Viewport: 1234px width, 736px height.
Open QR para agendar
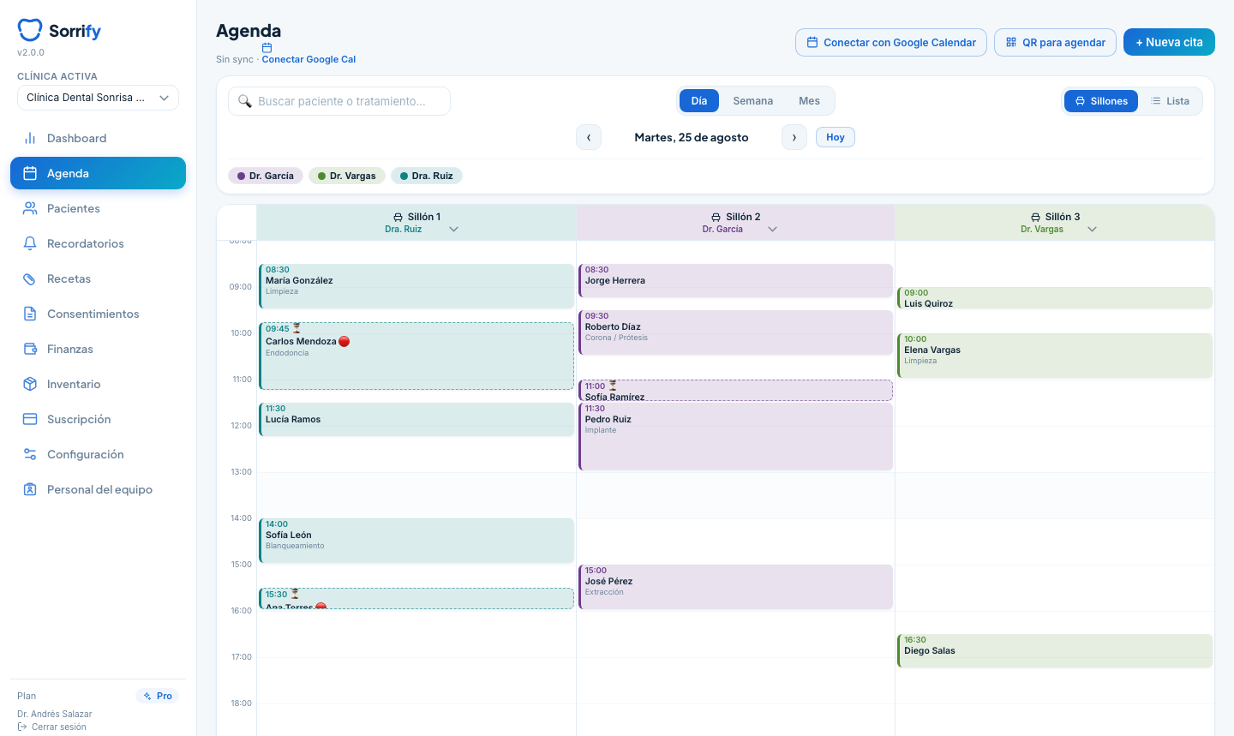(x=1055, y=42)
